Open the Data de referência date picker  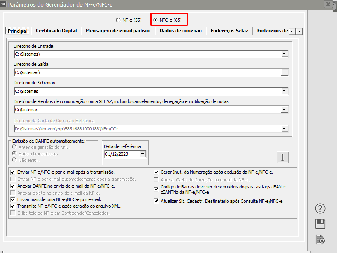tap(143, 154)
